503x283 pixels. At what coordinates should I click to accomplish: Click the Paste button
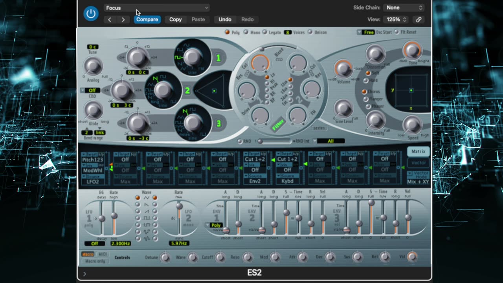click(x=198, y=19)
